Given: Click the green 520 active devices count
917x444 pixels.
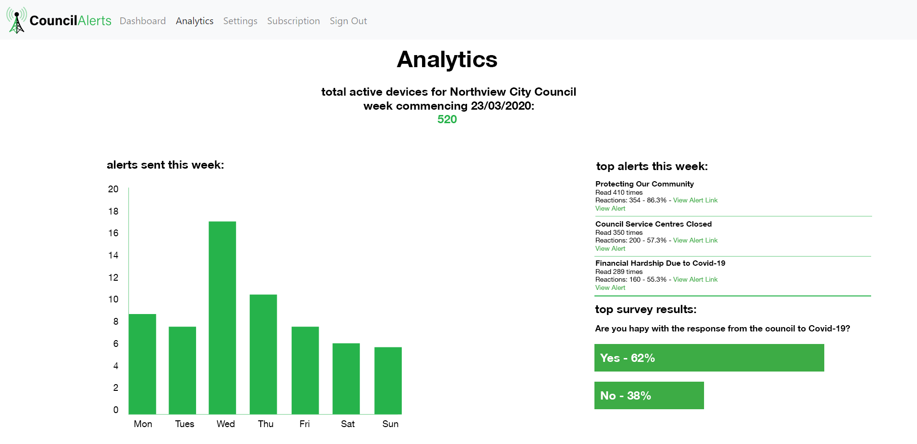Looking at the screenshot, I should pyautogui.click(x=447, y=119).
